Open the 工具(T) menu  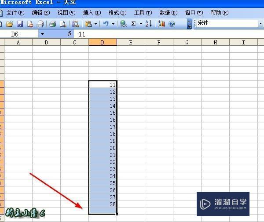(x=143, y=13)
